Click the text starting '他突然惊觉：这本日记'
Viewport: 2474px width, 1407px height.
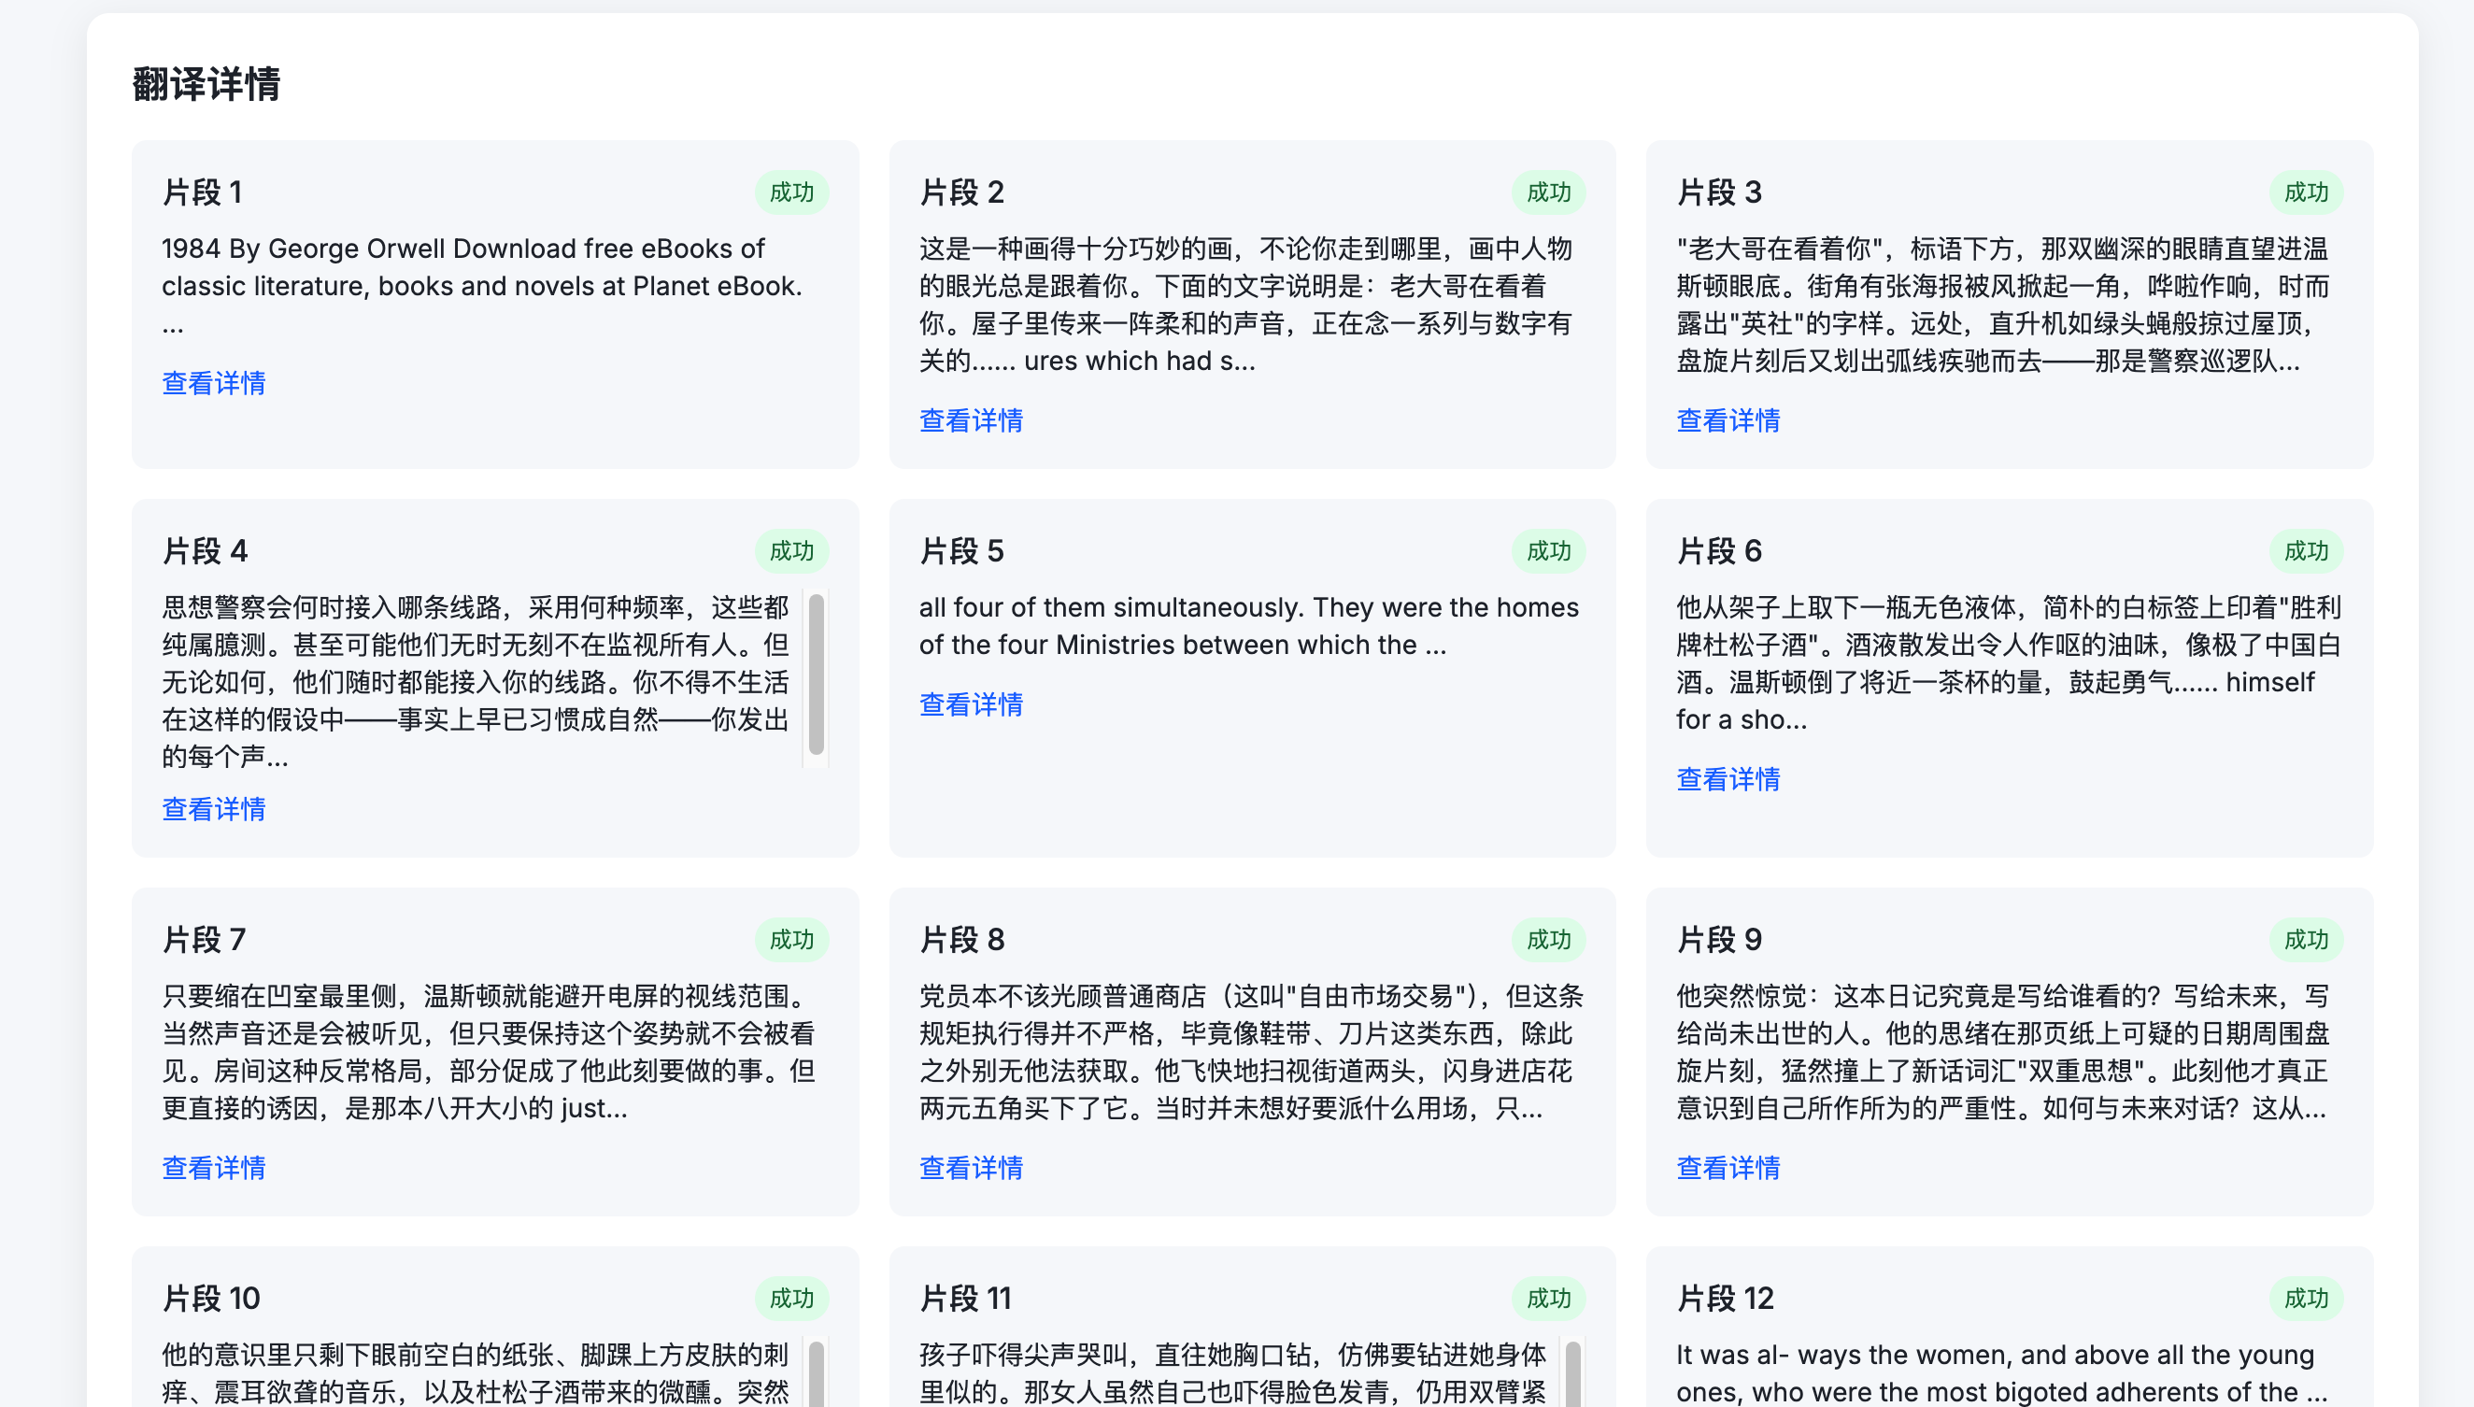(x=2003, y=1051)
